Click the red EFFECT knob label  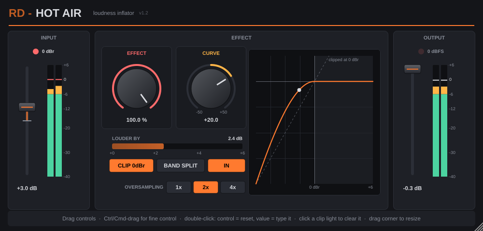click(x=137, y=53)
